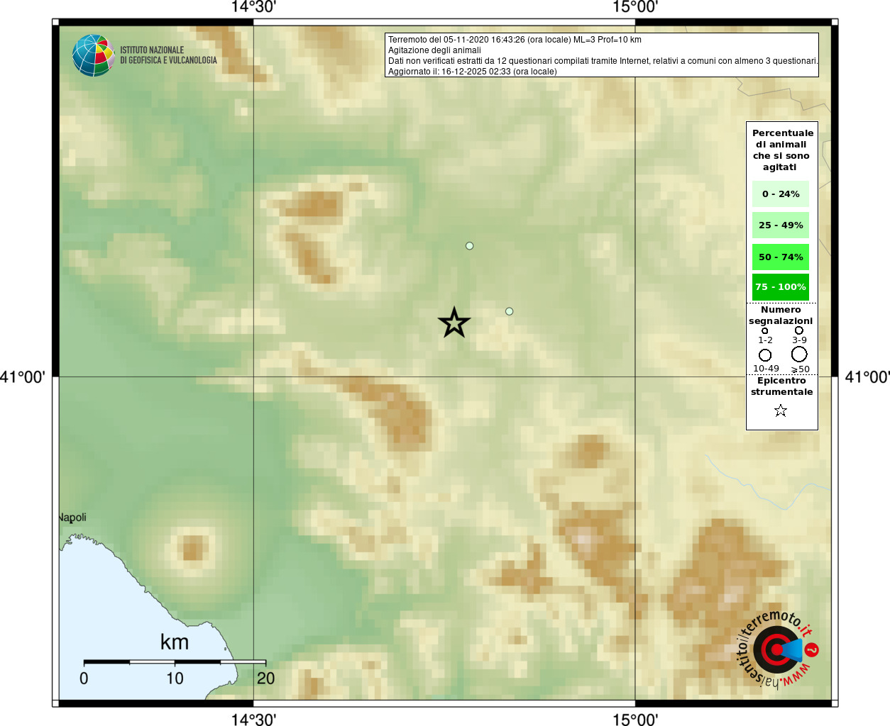Click the top 14°30' longitude label
The height and width of the screenshot is (726, 890).
click(253, 7)
